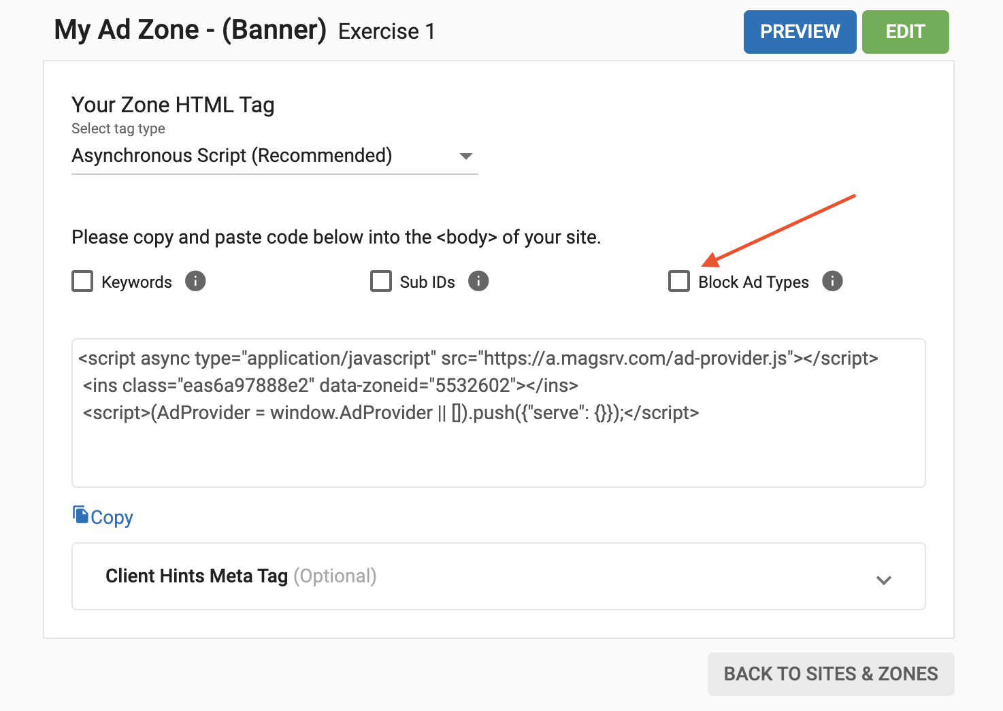Open the Block Ad Types info tooltip icon
Viewport: 1003px width, 711px height.
tap(832, 281)
